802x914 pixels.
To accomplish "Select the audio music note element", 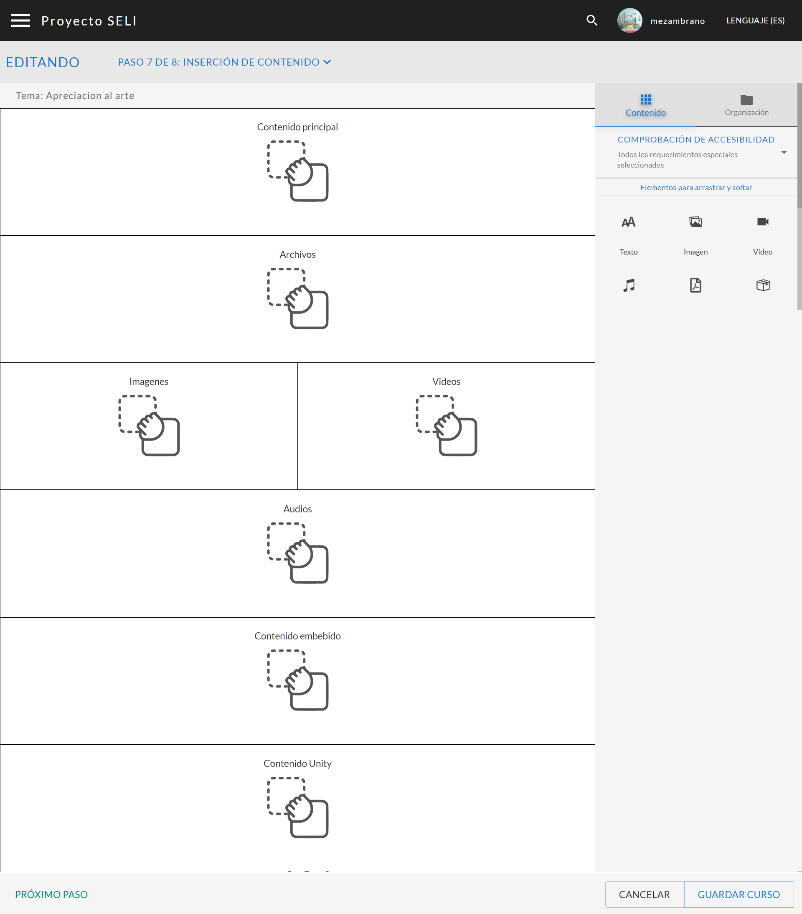I will pyautogui.click(x=629, y=285).
